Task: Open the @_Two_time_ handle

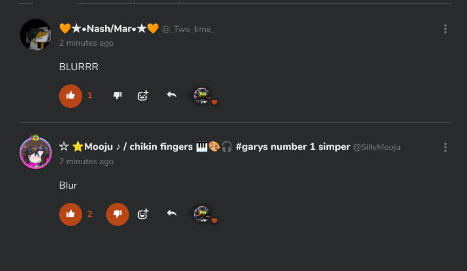Action: tap(189, 29)
